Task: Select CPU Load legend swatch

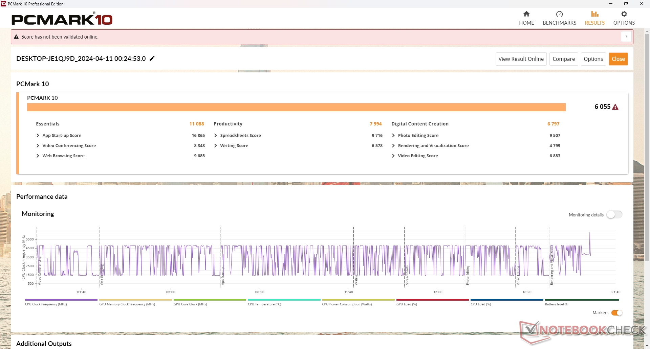Action: pos(507,300)
